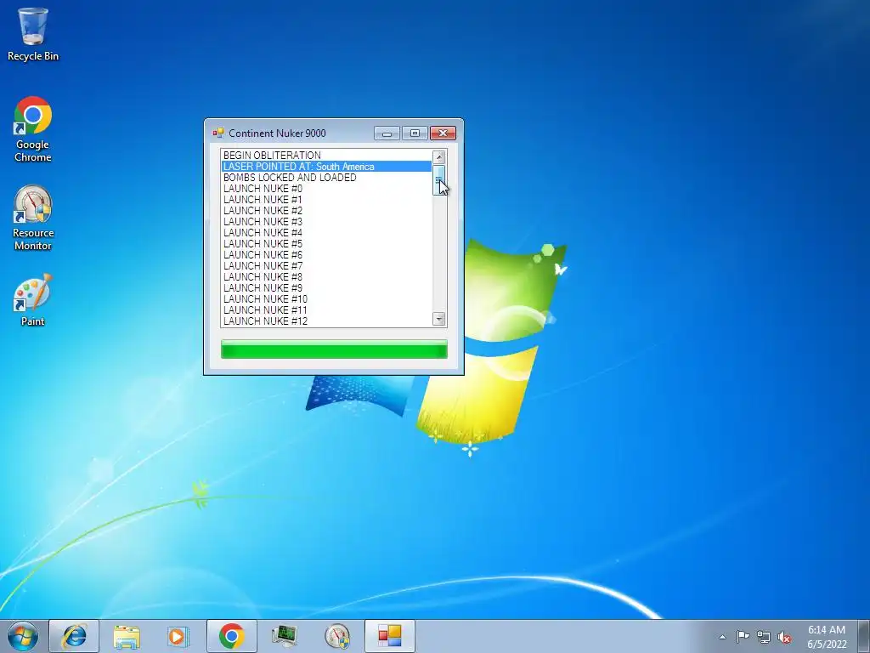Open Windows Media Player from taskbar
Screen dimensions: 870x653
[x=178, y=636]
